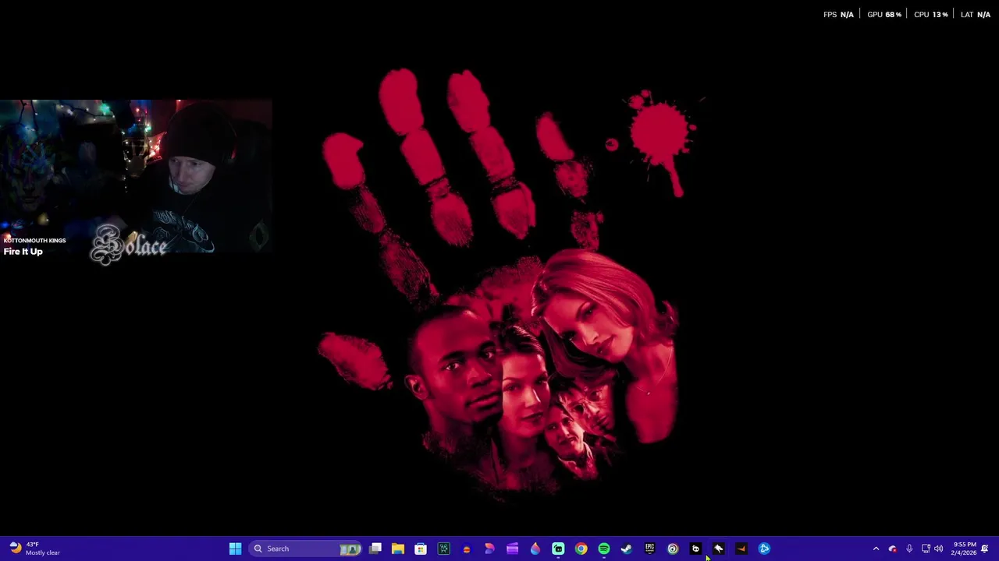Open the blue water-drop app icon
This screenshot has width=999, height=561.
535,549
